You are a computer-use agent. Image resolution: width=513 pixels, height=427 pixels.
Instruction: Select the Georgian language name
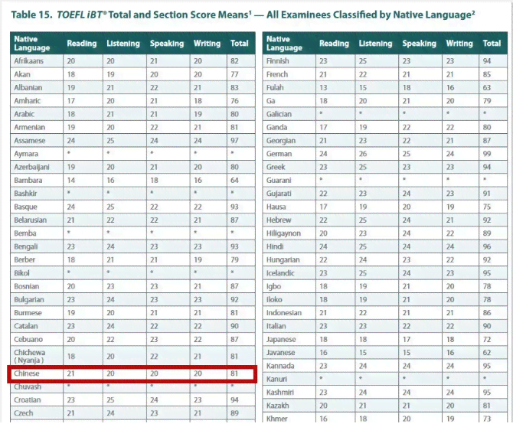click(x=281, y=141)
